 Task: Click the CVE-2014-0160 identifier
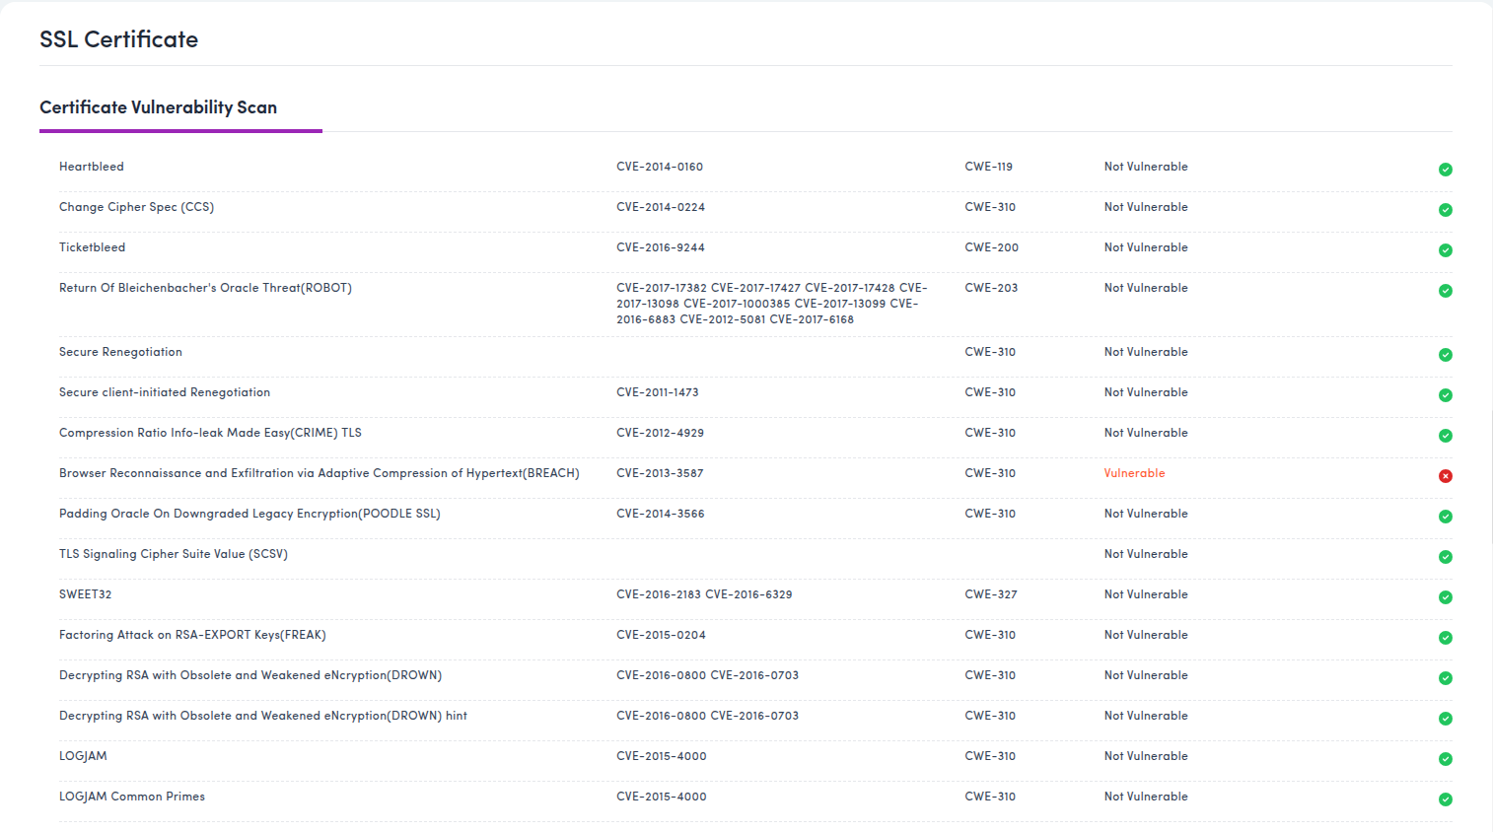[x=660, y=167]
